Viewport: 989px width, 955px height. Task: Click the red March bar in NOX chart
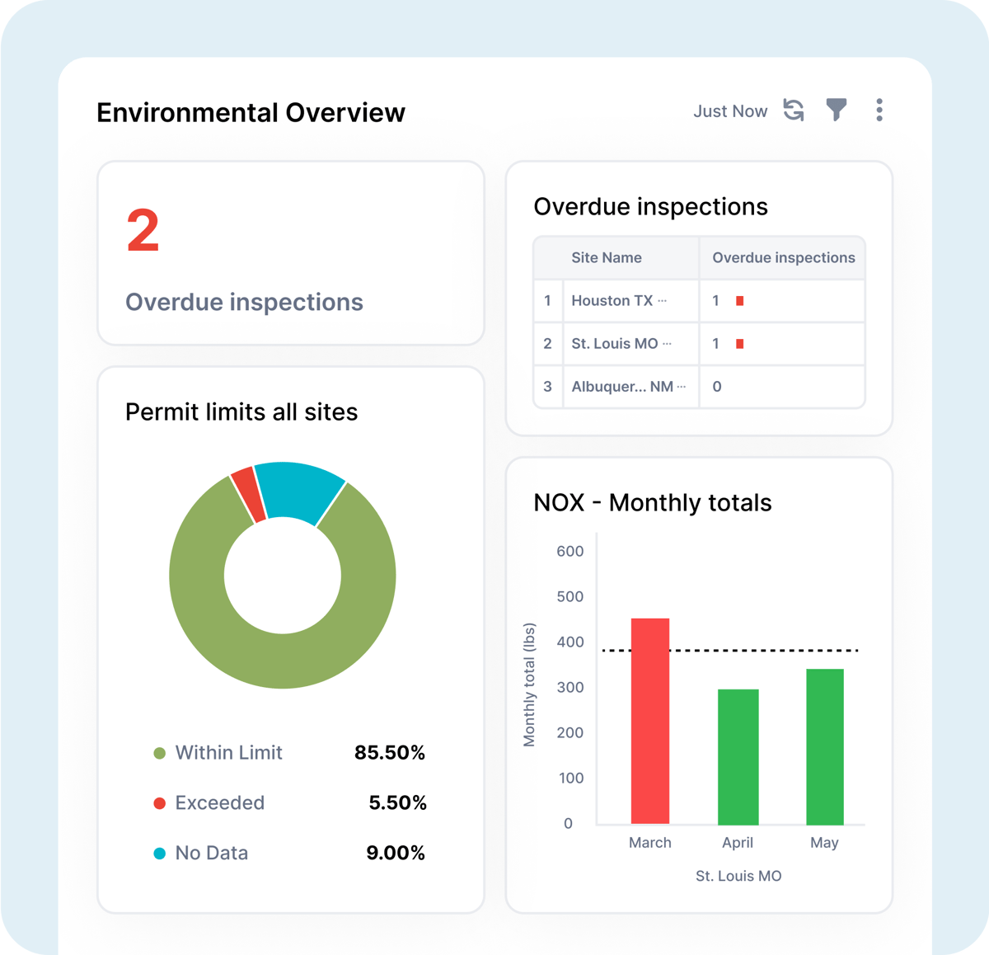click(650, 722)
